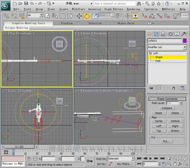Select the Move transform tool
190x168 pixels.
click(79, 16)
